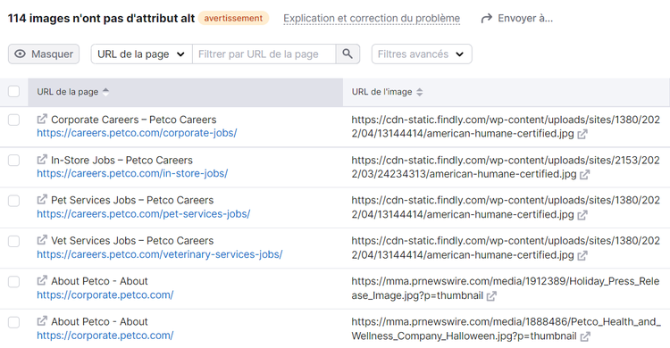Viewport: 670px width, 348px height.
Task: Select Corporate Careers – Petco Careers title
Action: click(x=134, y=120)
